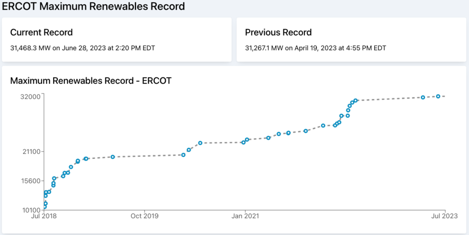Select the 31,267.1 MW April 19 record text
469x235 pixels.
(x=316, y=48)
